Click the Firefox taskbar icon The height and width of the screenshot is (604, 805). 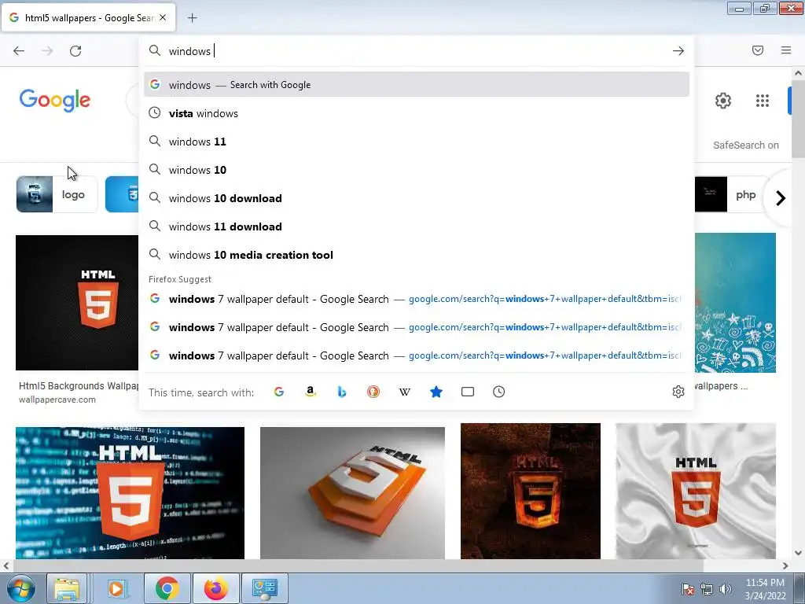[215, 588]
